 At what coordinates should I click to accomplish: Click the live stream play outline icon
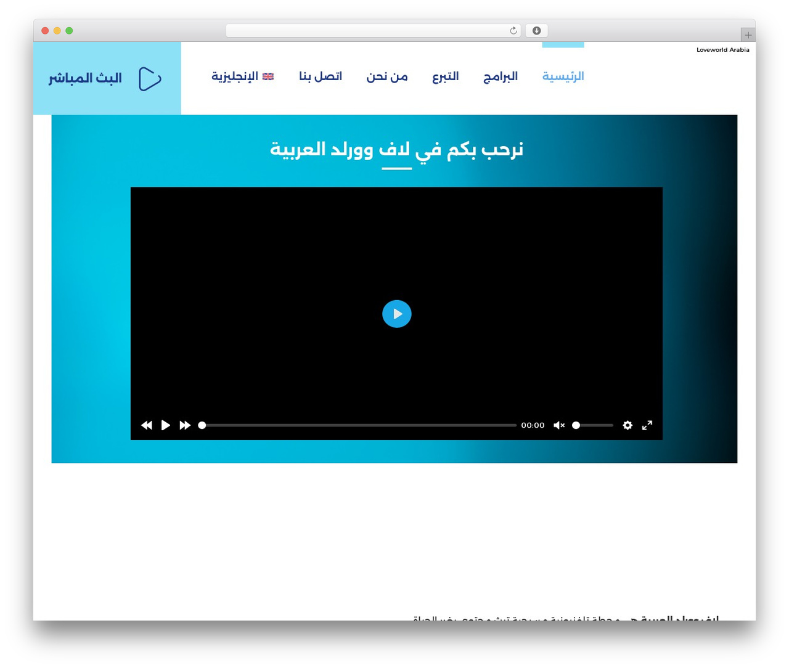pos(150,79)
